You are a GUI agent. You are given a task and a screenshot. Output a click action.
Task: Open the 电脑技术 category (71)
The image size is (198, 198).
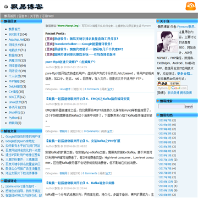[x=14, y=50]
